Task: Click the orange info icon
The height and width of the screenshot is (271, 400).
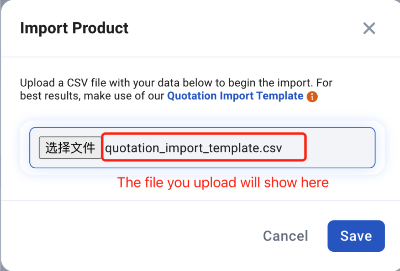Action: coord(312,97)
